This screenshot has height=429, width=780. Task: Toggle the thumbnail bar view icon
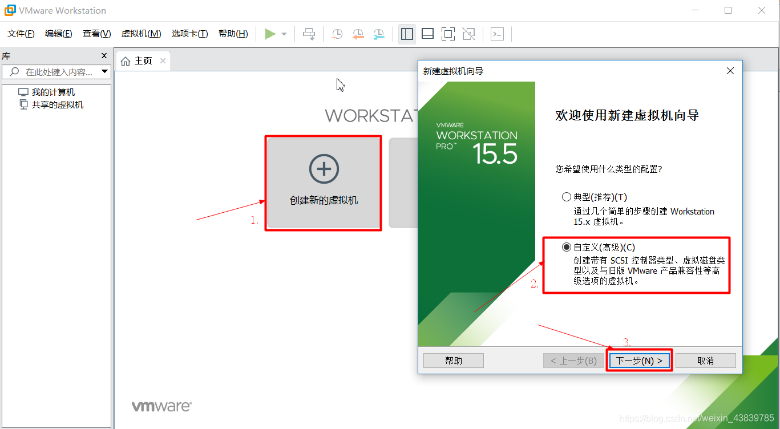[427, 34]
